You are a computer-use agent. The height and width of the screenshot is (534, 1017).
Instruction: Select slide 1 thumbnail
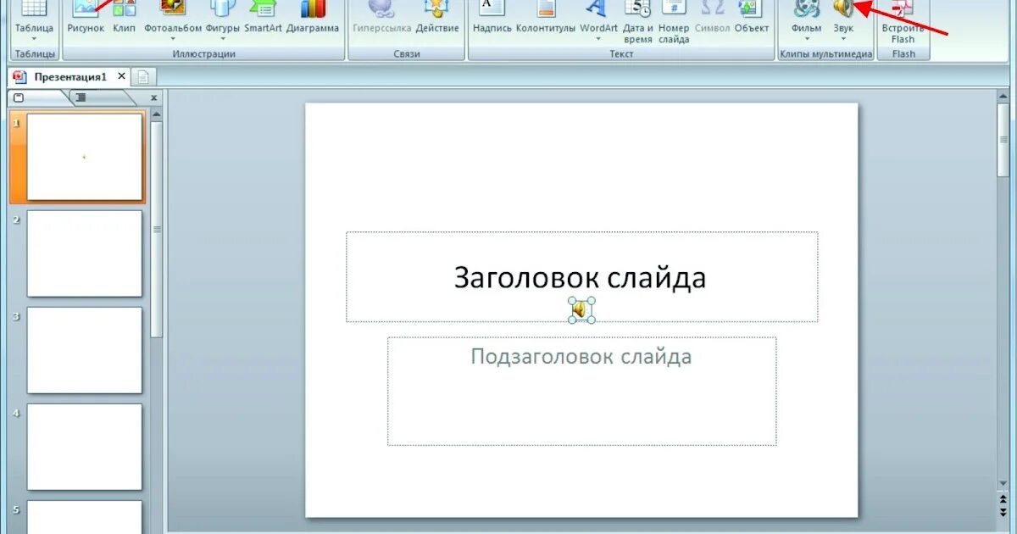coord(85,157)
